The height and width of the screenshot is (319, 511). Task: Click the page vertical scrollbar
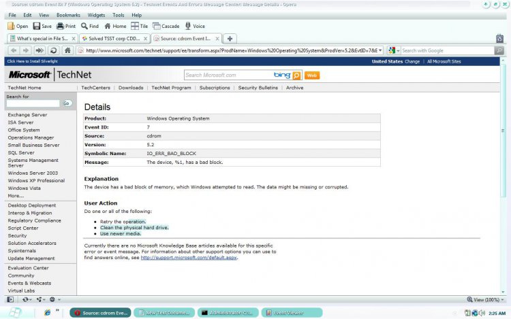tap(503, 131)
